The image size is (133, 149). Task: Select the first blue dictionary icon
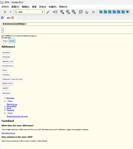[x=101, y=12]
